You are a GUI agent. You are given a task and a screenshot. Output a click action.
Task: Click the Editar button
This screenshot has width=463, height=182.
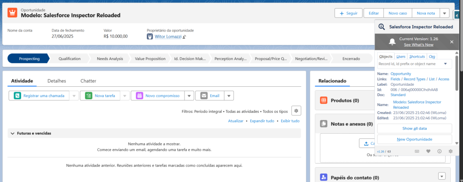point(374,13)
